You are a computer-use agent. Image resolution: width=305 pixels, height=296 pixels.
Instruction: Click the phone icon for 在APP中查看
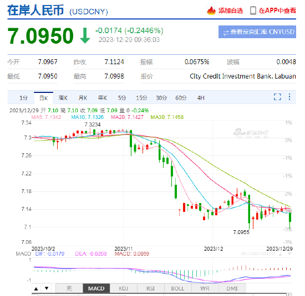[x=253, y=11]
